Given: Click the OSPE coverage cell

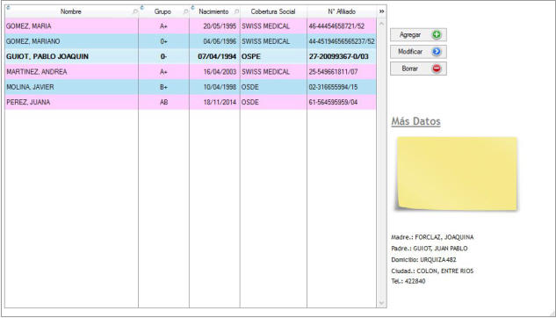Looking at the screenshot, I should (x=273, y=57).
